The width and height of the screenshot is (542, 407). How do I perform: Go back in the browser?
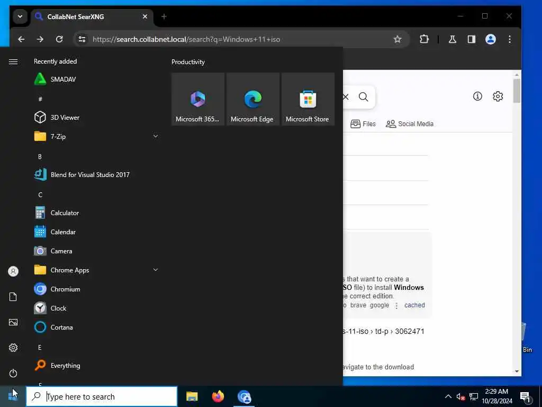click(21, 39)
